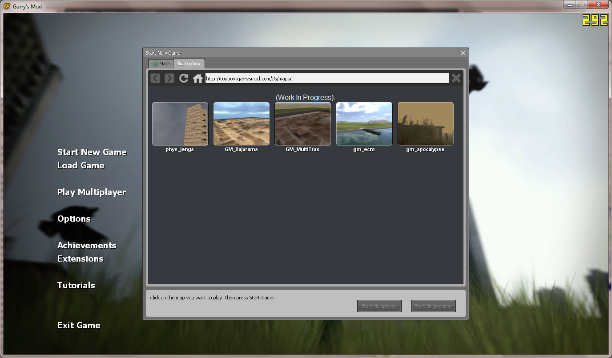Image resolution: width=612 pixels, height=358 pixels.
Task: Open the Achievements menu entry
Action: (x=87, y=245)
